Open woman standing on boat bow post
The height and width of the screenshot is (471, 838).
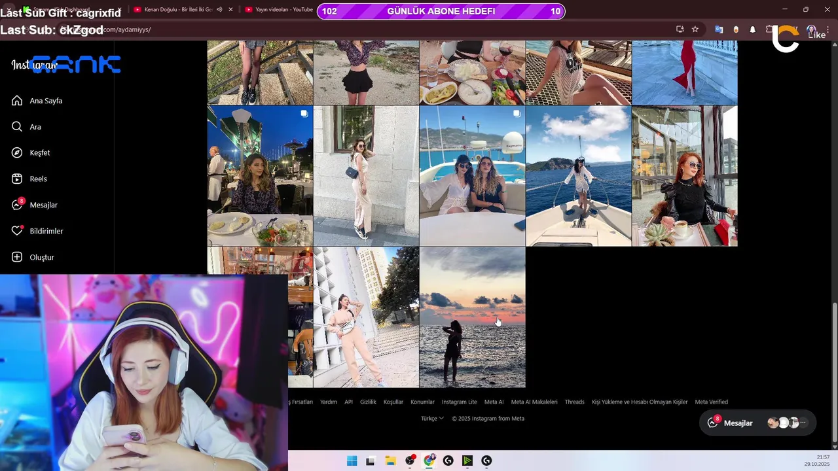pyautogui.click(x=579, y=176)
